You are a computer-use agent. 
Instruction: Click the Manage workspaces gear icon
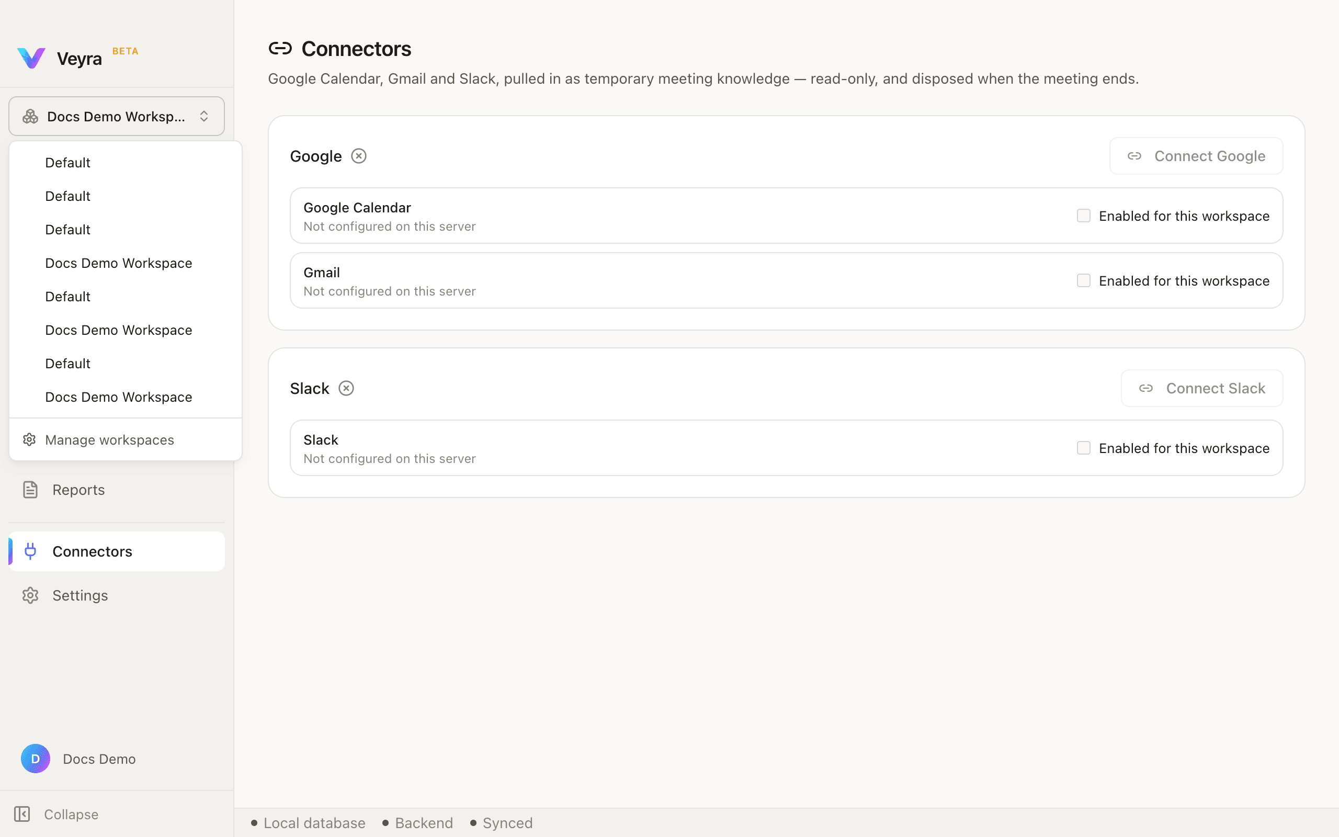(29, 439)
